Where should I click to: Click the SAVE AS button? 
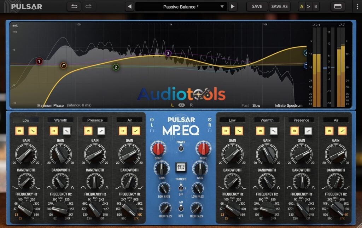279,6
